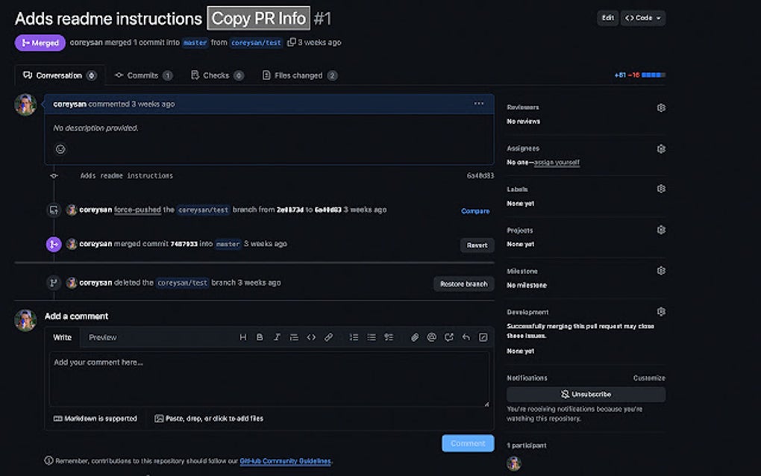Open comment options three-dot menu
Image resolution: width=761 pixels, height=476 pixels.
[x=479, y=104]
